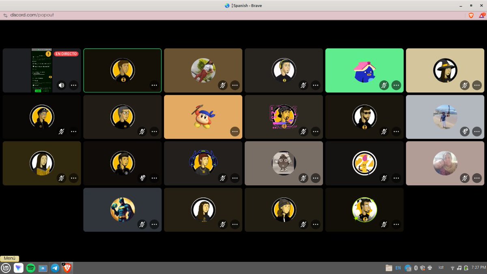Click the EN DIRECTO live badge
The width and height of the screenshot is (487, 274).
point(66,54)
